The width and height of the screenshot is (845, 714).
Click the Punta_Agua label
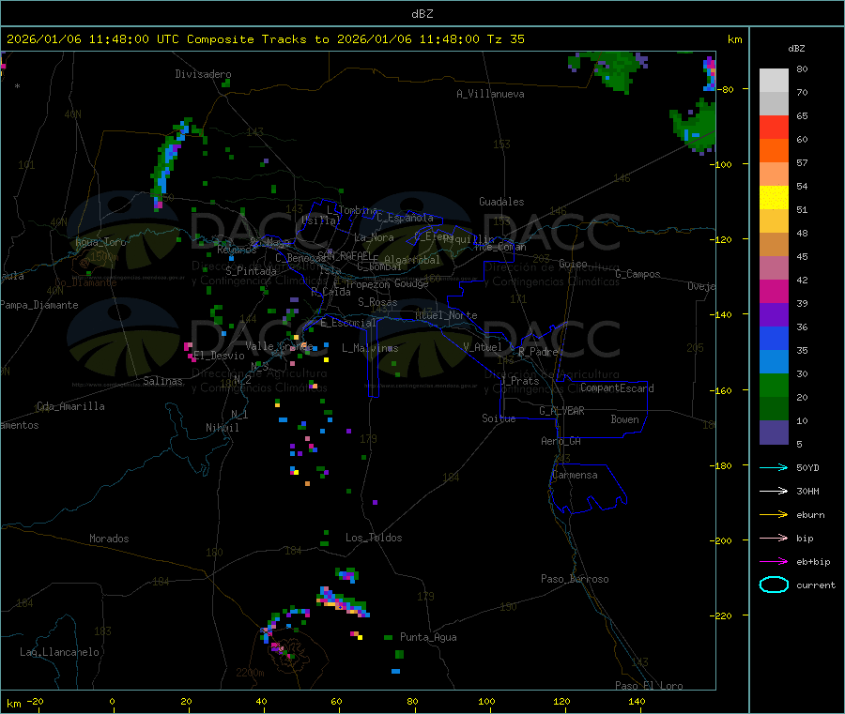(428, 638)
